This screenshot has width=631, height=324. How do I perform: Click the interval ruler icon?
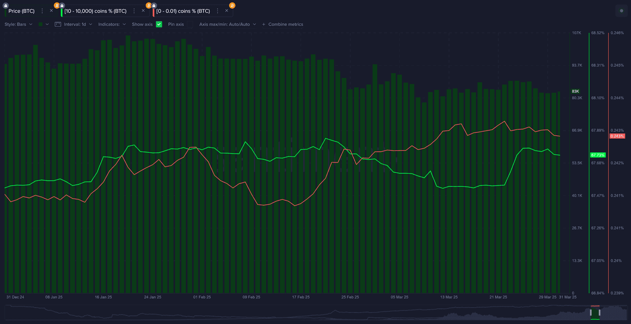pos(58,24)
